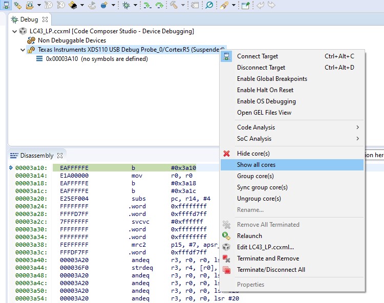Click the Forward navigation arrow icon
This screenshot has width=384, height=303.
point(271,5)
